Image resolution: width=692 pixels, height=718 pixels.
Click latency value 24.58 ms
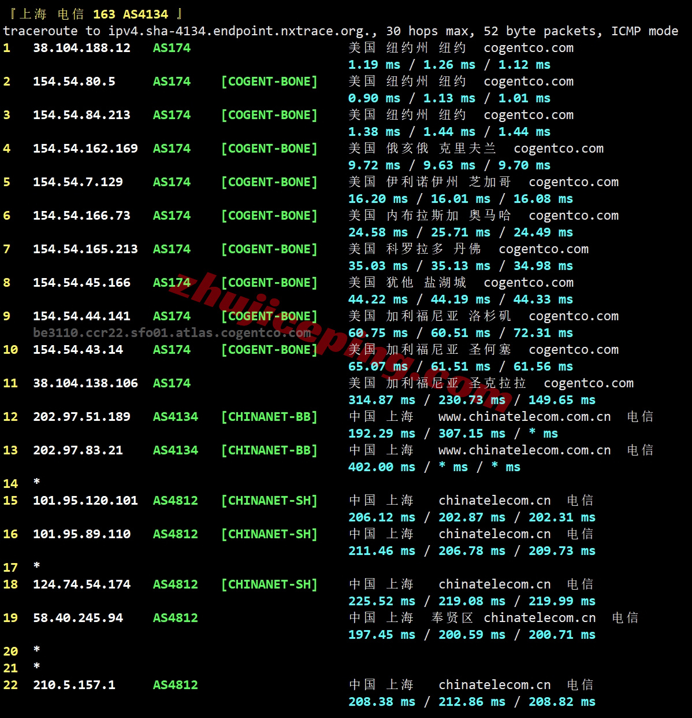point(378,232)
